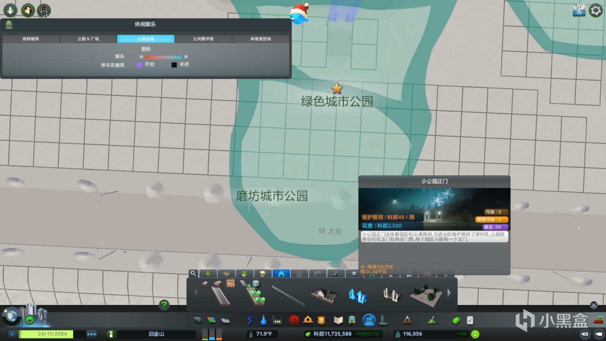This screenshot has height=341, width=606.
Task: Switch to the 独特建筑 tab
Action: click(x=31, y=39)
